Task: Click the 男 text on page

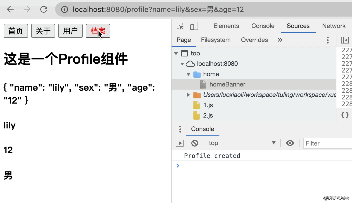Action: click(8, 175)
